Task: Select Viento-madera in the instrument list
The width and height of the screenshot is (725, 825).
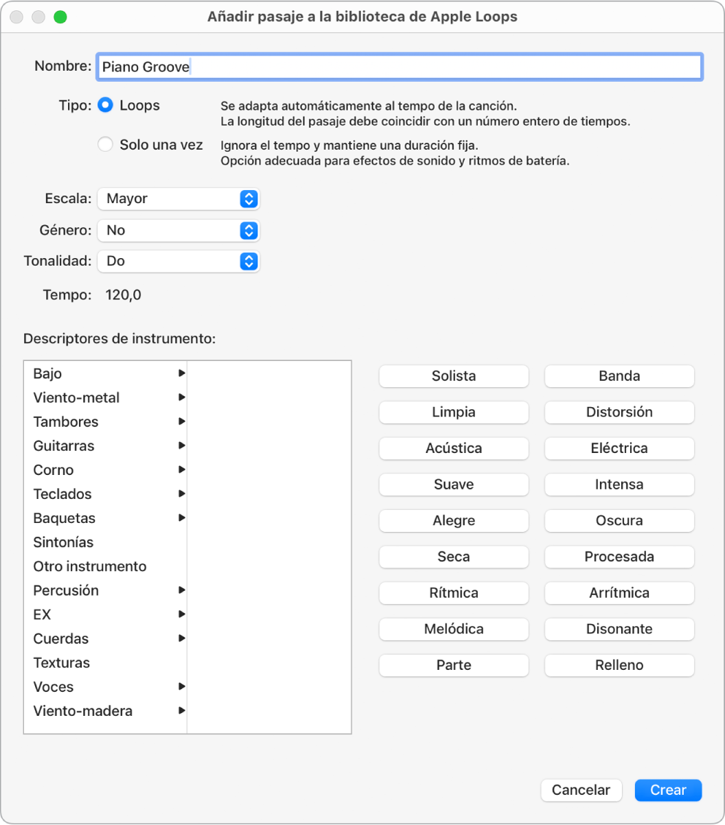Action: [x=106, y=711]
